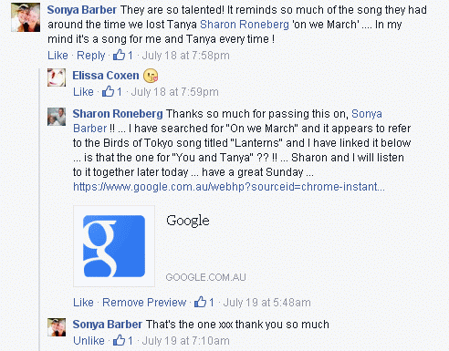Remove the Google link preview
The image size is (449, 351).
(144, 303)
